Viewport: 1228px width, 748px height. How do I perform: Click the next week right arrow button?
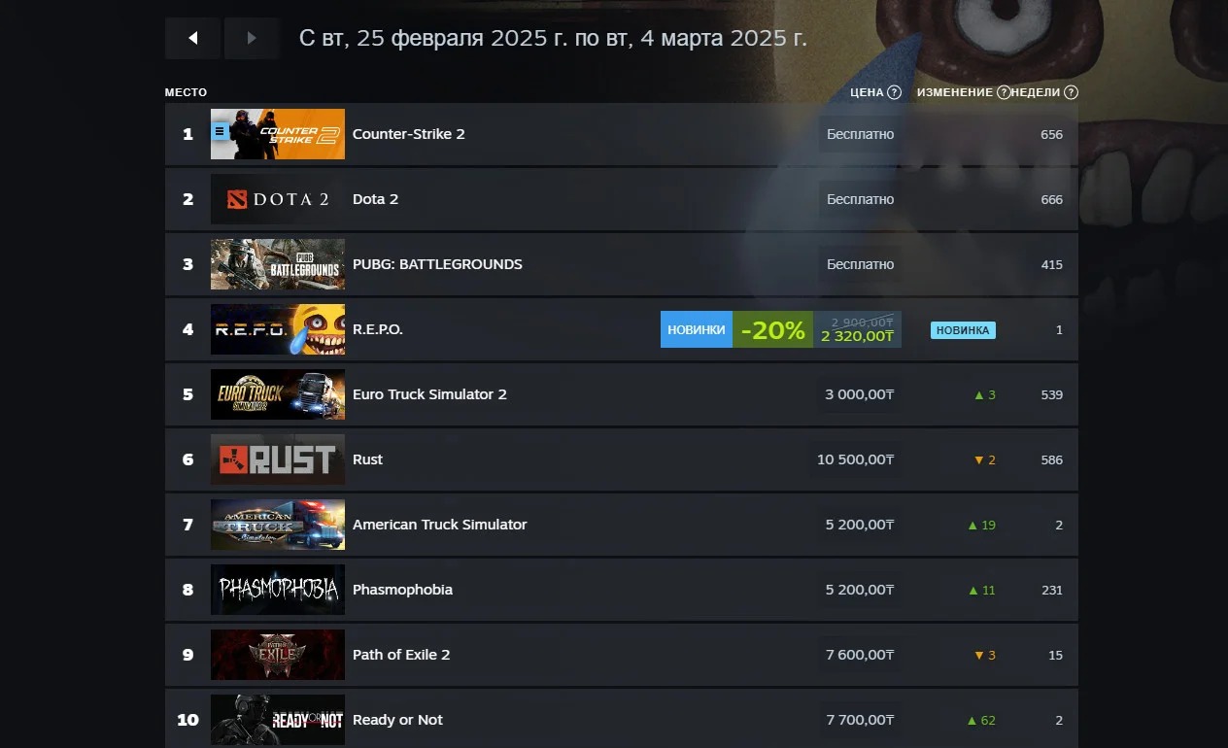pos(252,38)
